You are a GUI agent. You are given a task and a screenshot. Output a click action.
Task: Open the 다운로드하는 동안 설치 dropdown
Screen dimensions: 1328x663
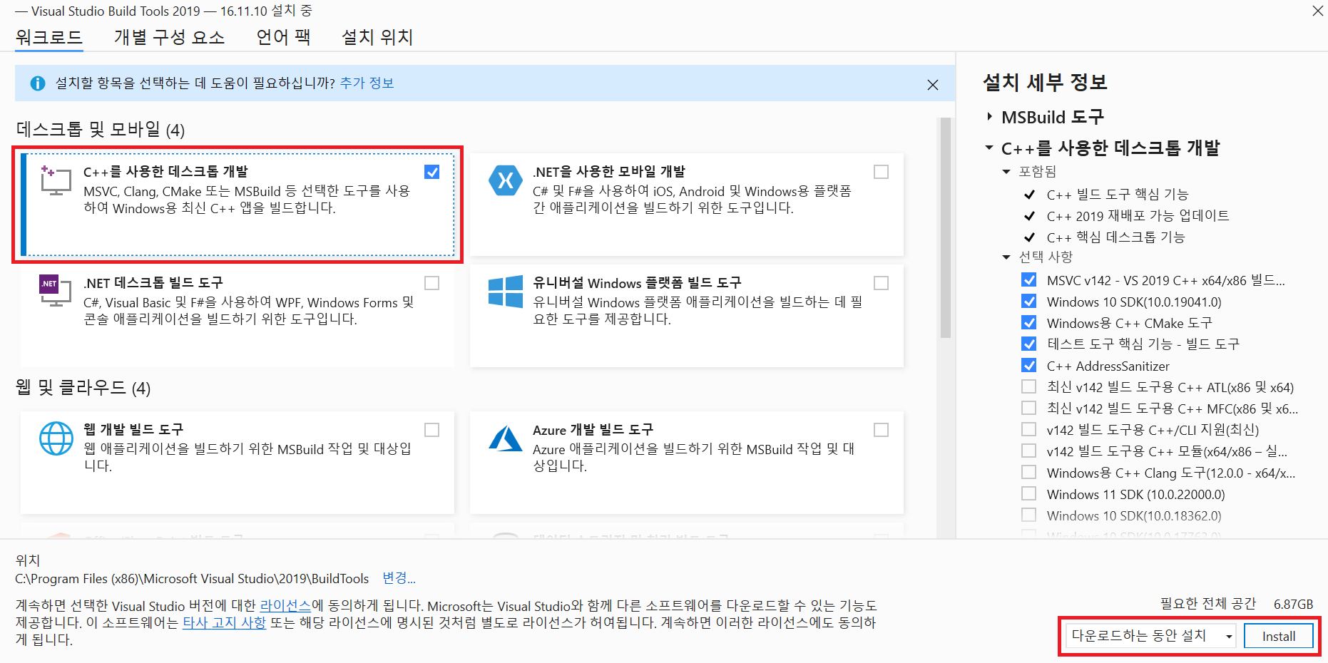coord(1151,636)
